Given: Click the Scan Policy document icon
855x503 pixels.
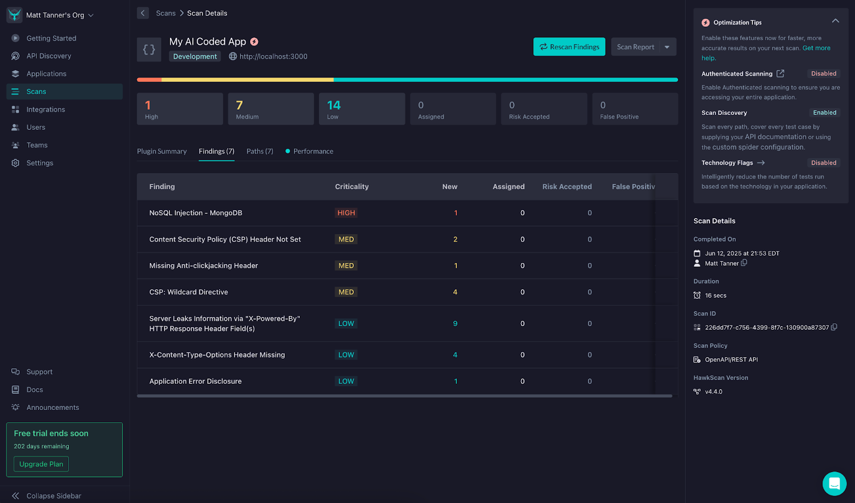Looking at the screenshot, I should coord(697,359).
